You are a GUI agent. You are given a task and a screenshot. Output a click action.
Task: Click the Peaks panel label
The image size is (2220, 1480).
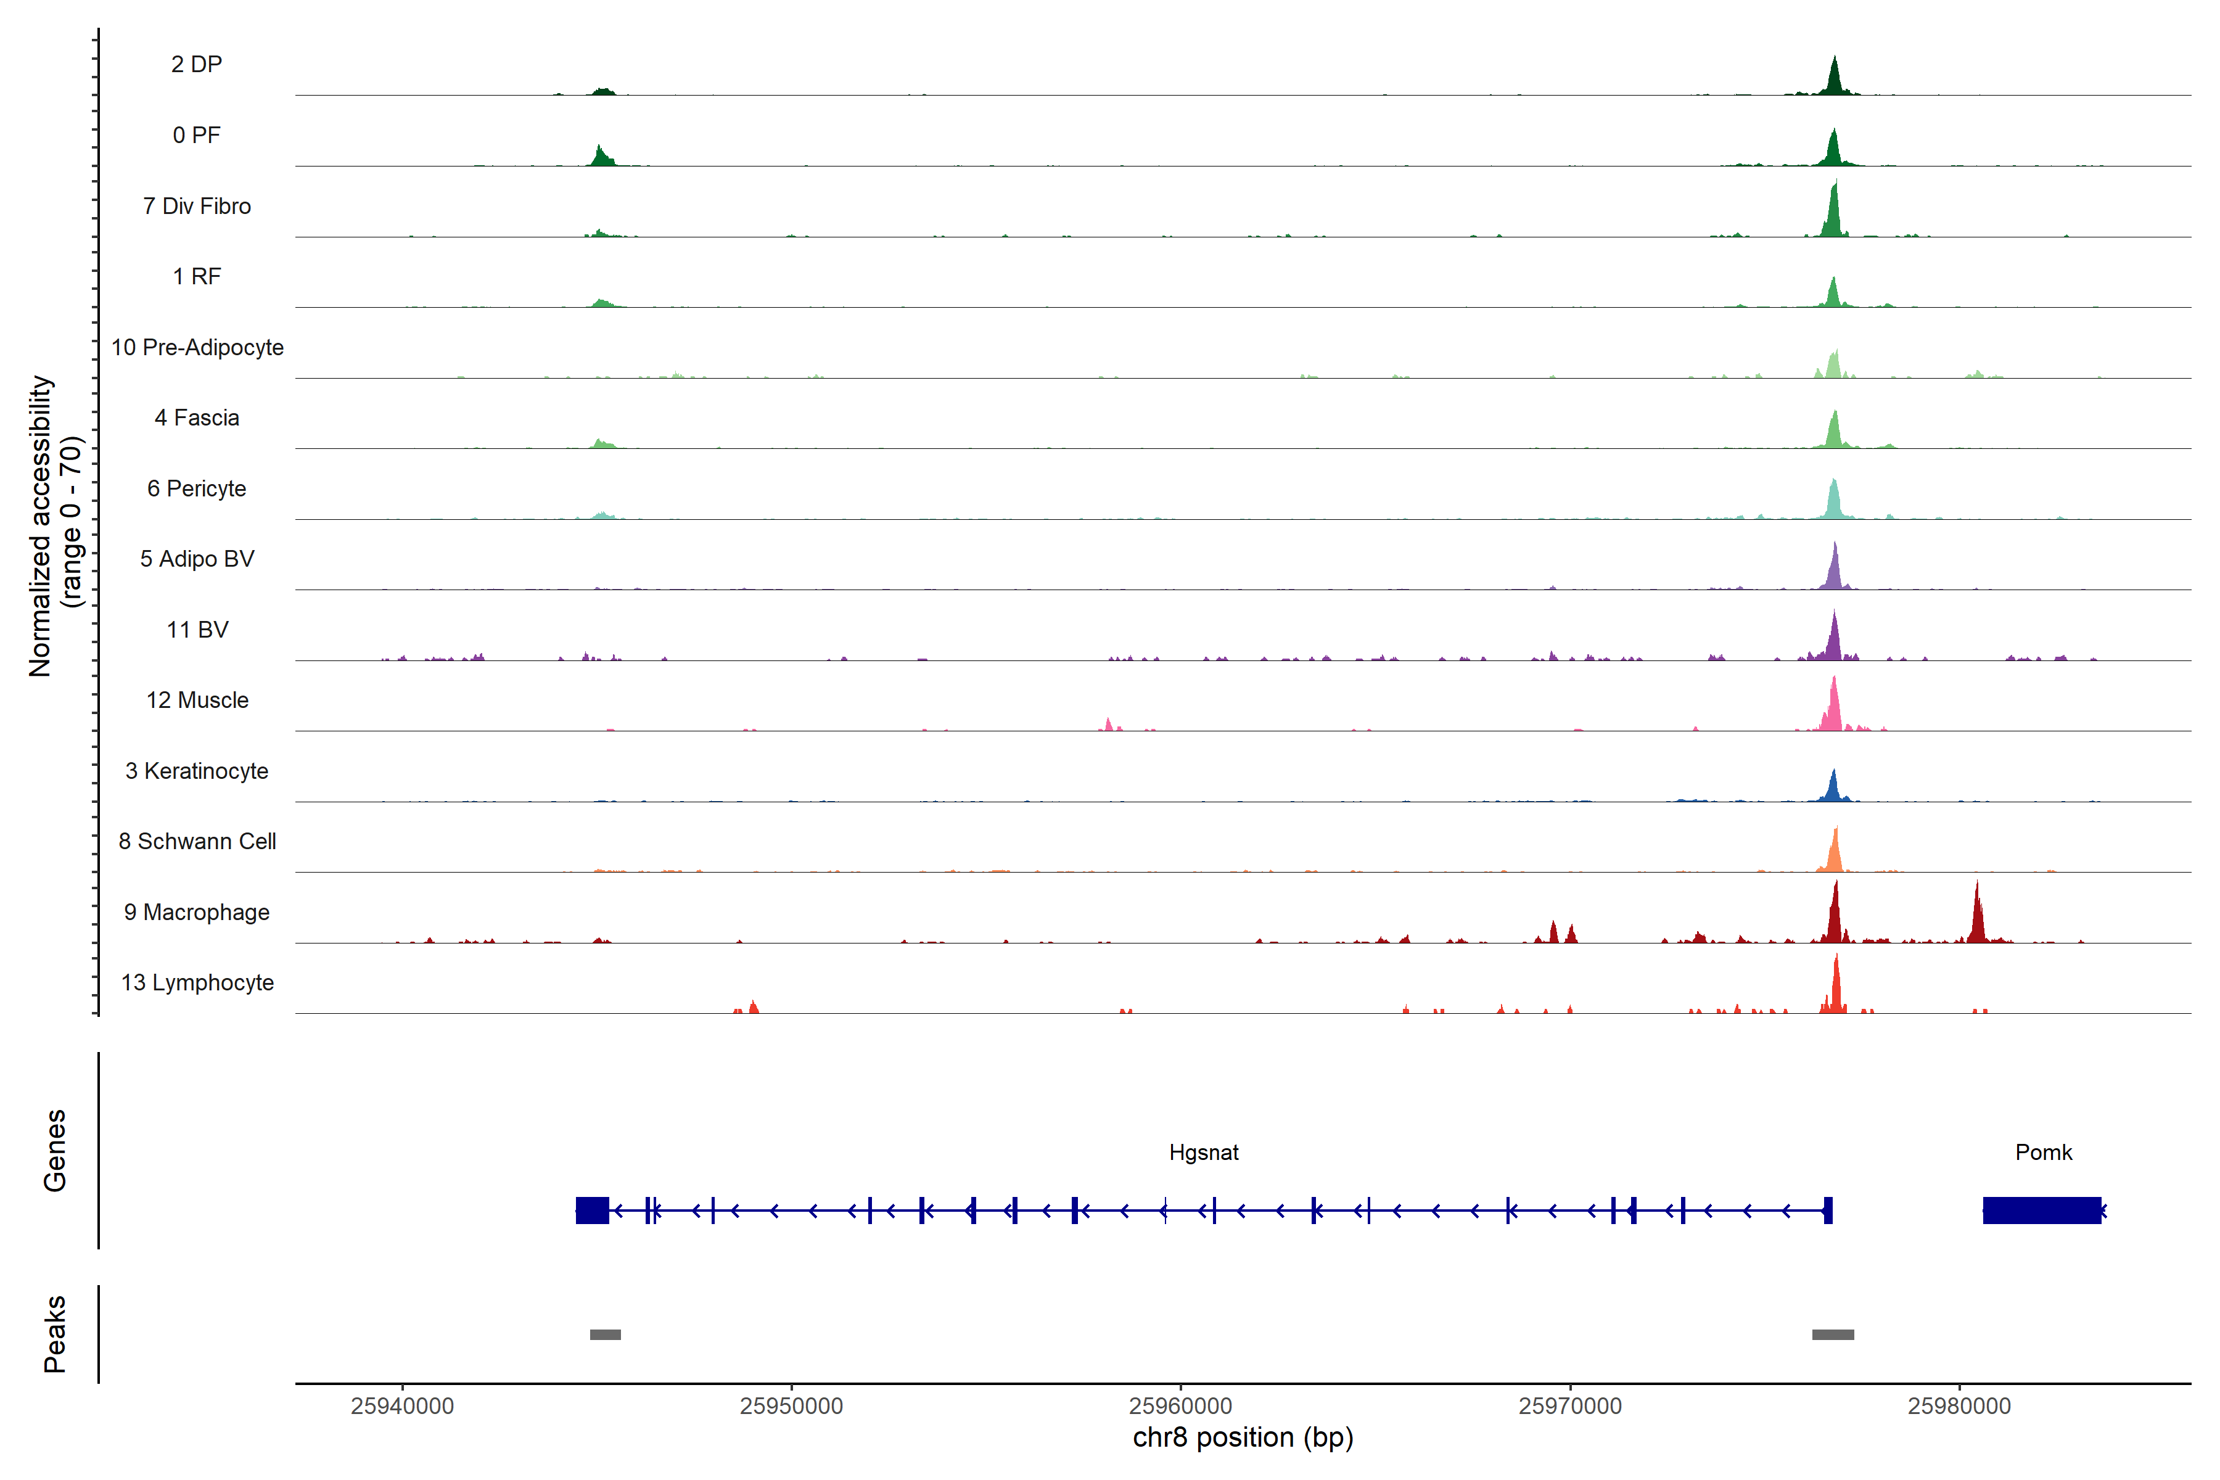[x=55, y=1334]
